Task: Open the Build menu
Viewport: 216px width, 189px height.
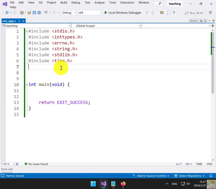Action: pyautogui.click(x=64, y=2)
